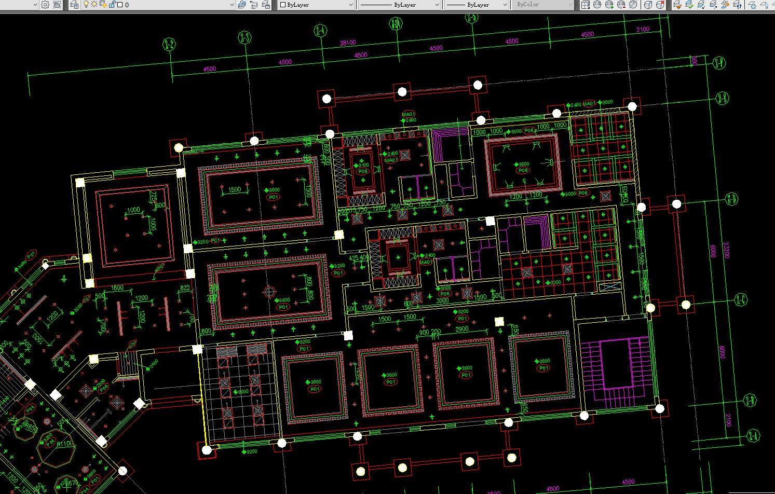Click the cube with red X icon

[x=660, y=5]
